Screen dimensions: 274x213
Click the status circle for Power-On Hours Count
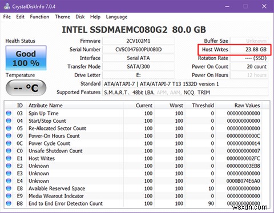9,136
